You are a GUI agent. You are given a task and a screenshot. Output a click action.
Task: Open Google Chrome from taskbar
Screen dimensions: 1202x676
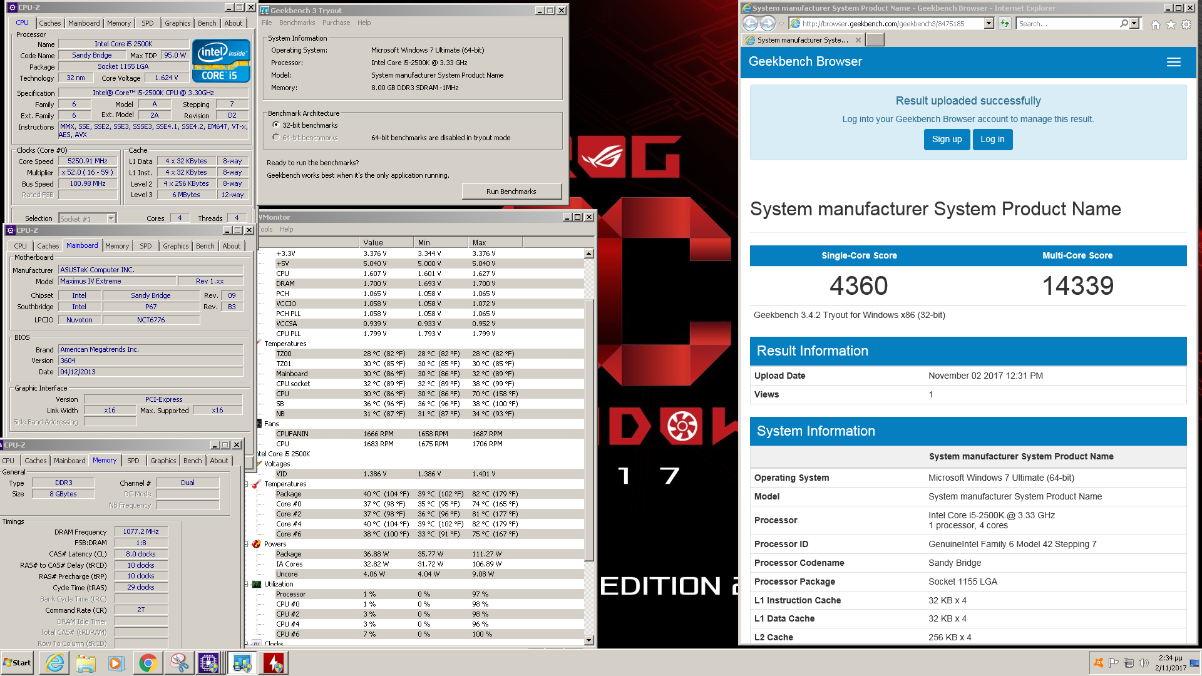coord(148,663)
